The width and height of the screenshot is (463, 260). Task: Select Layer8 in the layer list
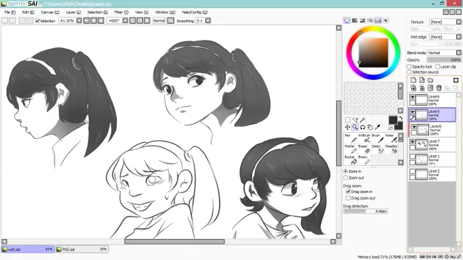pyautogui.click(x=432, y=130)
